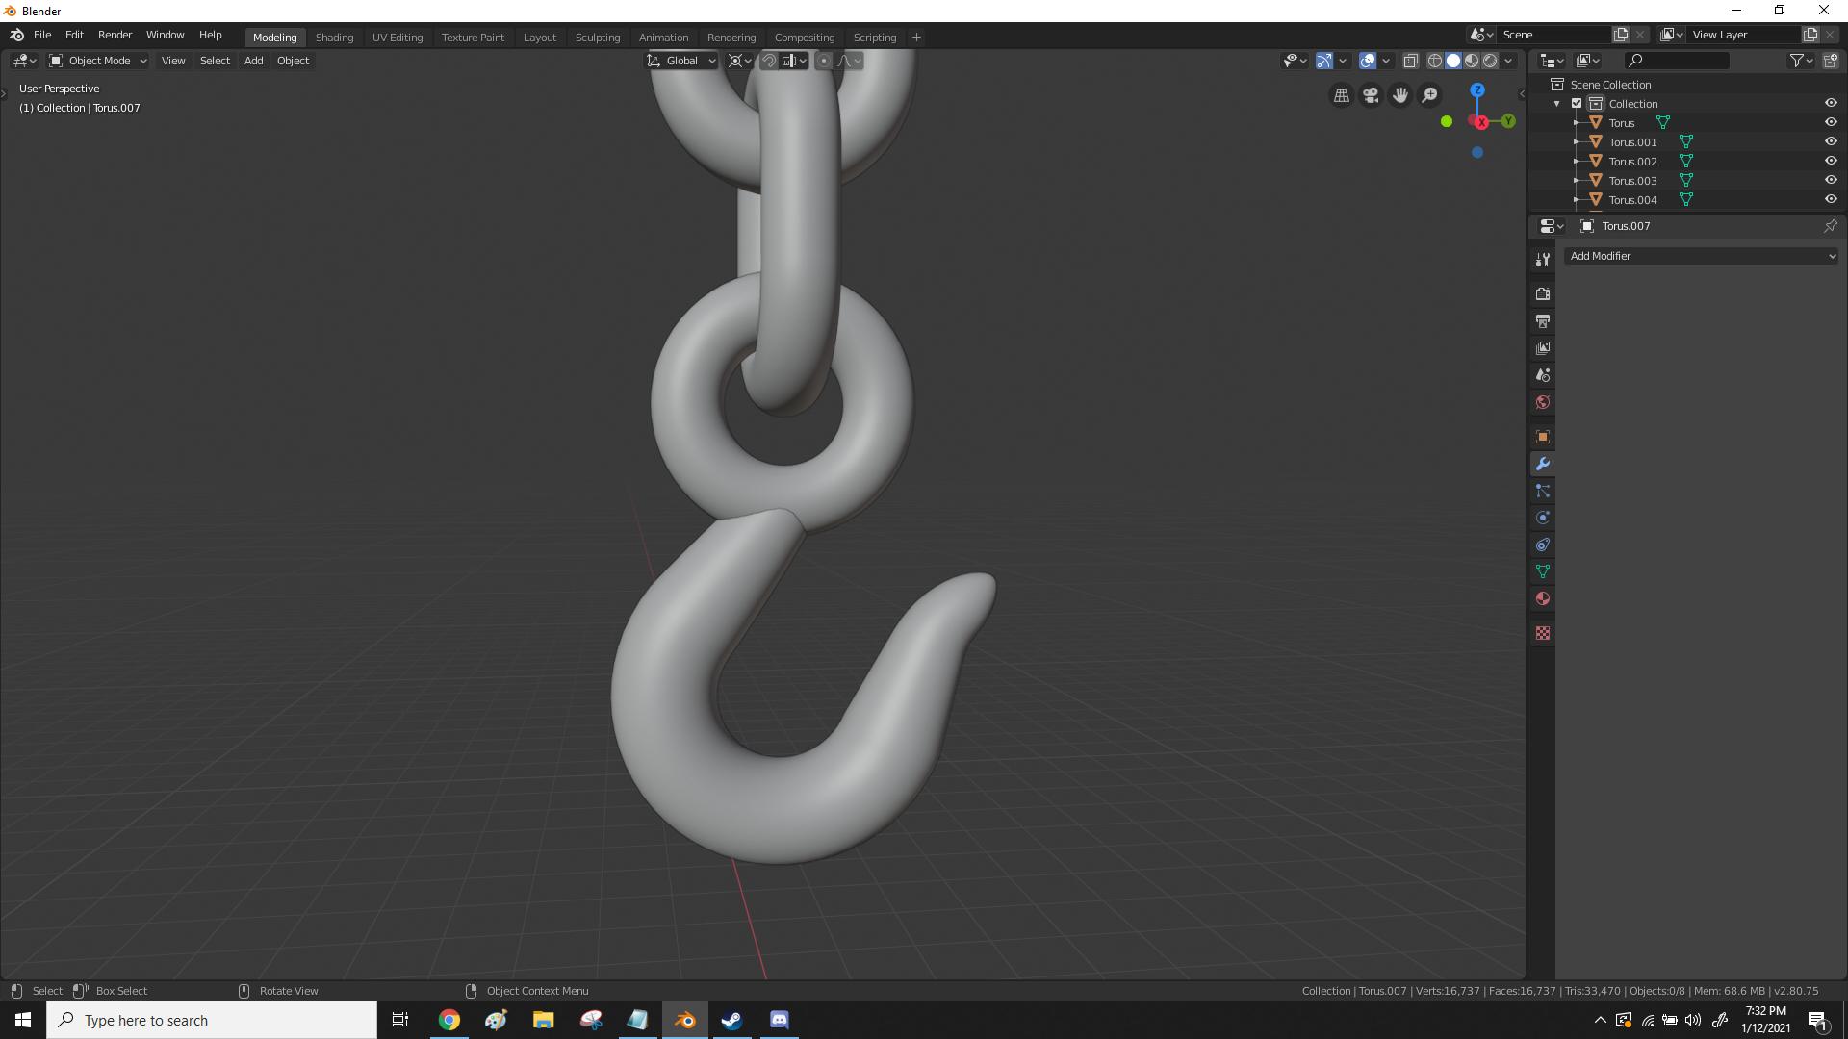Click the zoom magnifier gizmo in viewport
This screenshot has height=1039, width=1848.
coord(1430,95)
